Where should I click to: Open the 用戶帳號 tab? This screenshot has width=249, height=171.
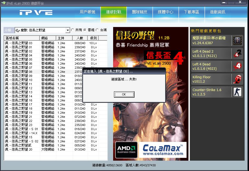[x=87, y=12]
